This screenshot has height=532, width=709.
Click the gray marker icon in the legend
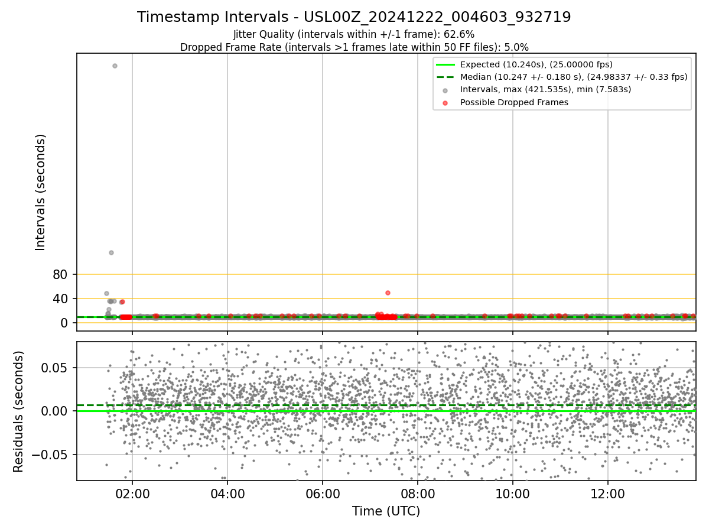[x=445, y=90]
